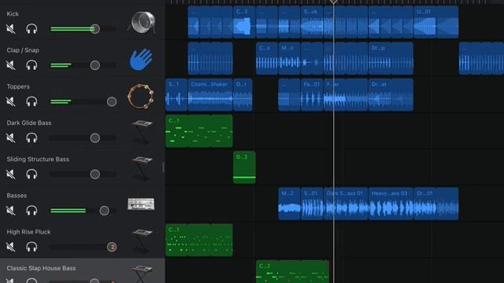Select the Sliding Structure Bass track name

click(38, 159)
